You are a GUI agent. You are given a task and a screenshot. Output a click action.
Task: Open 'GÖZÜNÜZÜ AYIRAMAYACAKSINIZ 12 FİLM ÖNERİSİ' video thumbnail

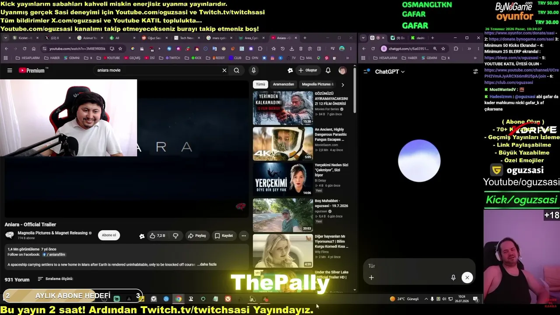[x=283, y=108]
